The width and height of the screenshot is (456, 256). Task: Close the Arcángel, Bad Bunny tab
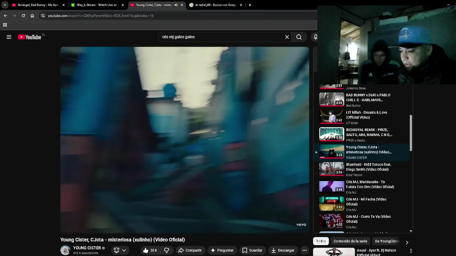pyautogui.click(x=63, y=5)
